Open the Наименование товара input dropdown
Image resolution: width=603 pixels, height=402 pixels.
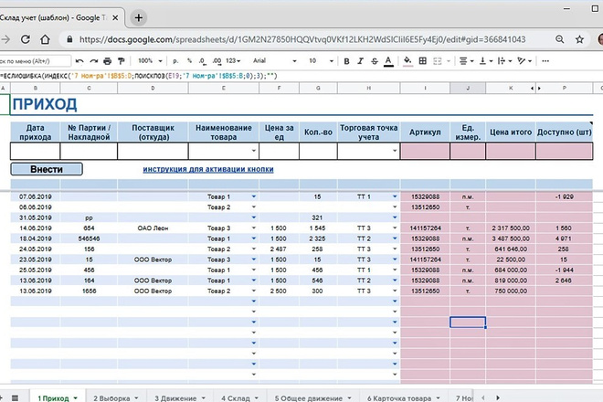(x=253, y=151)
